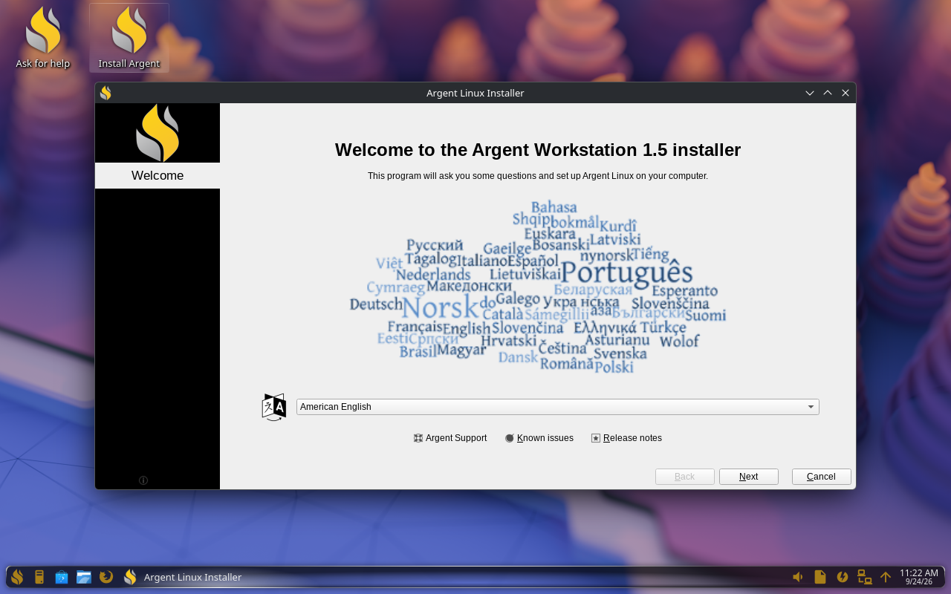Expand the American English language dropdown
The height and width of the screenshot is (594, 951).
coord(557,407)
